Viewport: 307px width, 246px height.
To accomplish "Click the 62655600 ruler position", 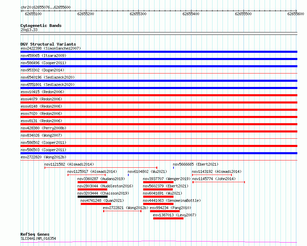I will pos(296,14).
